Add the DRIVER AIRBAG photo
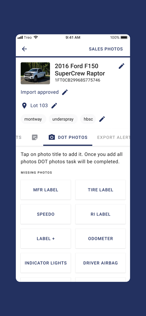Viewport: 146px width, 316px height. point(100,263)
